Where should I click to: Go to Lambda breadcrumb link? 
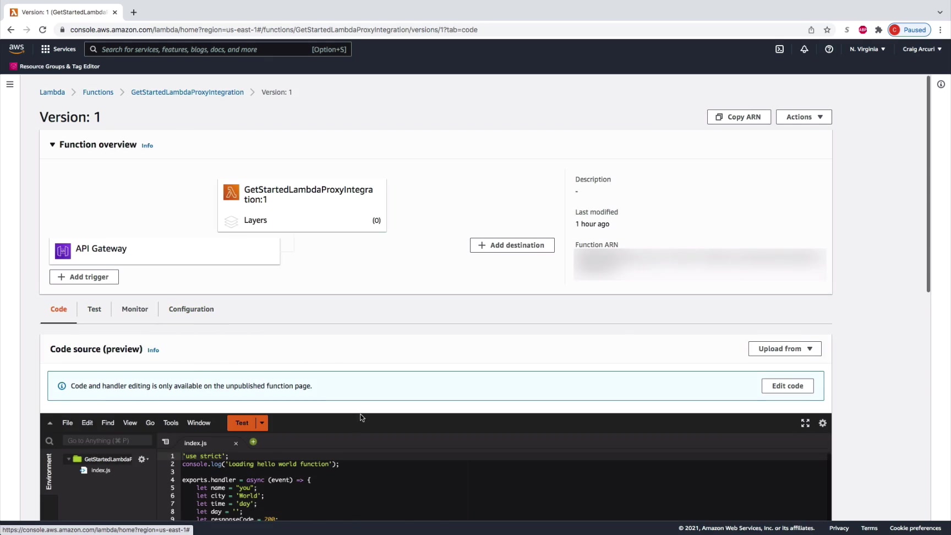52,92
